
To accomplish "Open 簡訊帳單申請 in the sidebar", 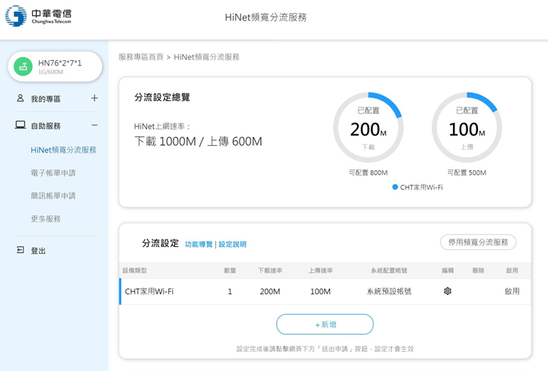I will click(x=53, y=196).
